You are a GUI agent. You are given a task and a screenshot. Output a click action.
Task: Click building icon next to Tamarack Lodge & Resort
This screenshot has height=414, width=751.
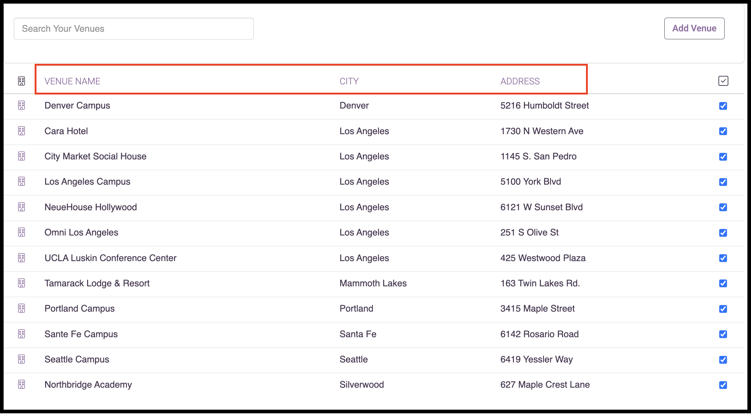point(22,283)
